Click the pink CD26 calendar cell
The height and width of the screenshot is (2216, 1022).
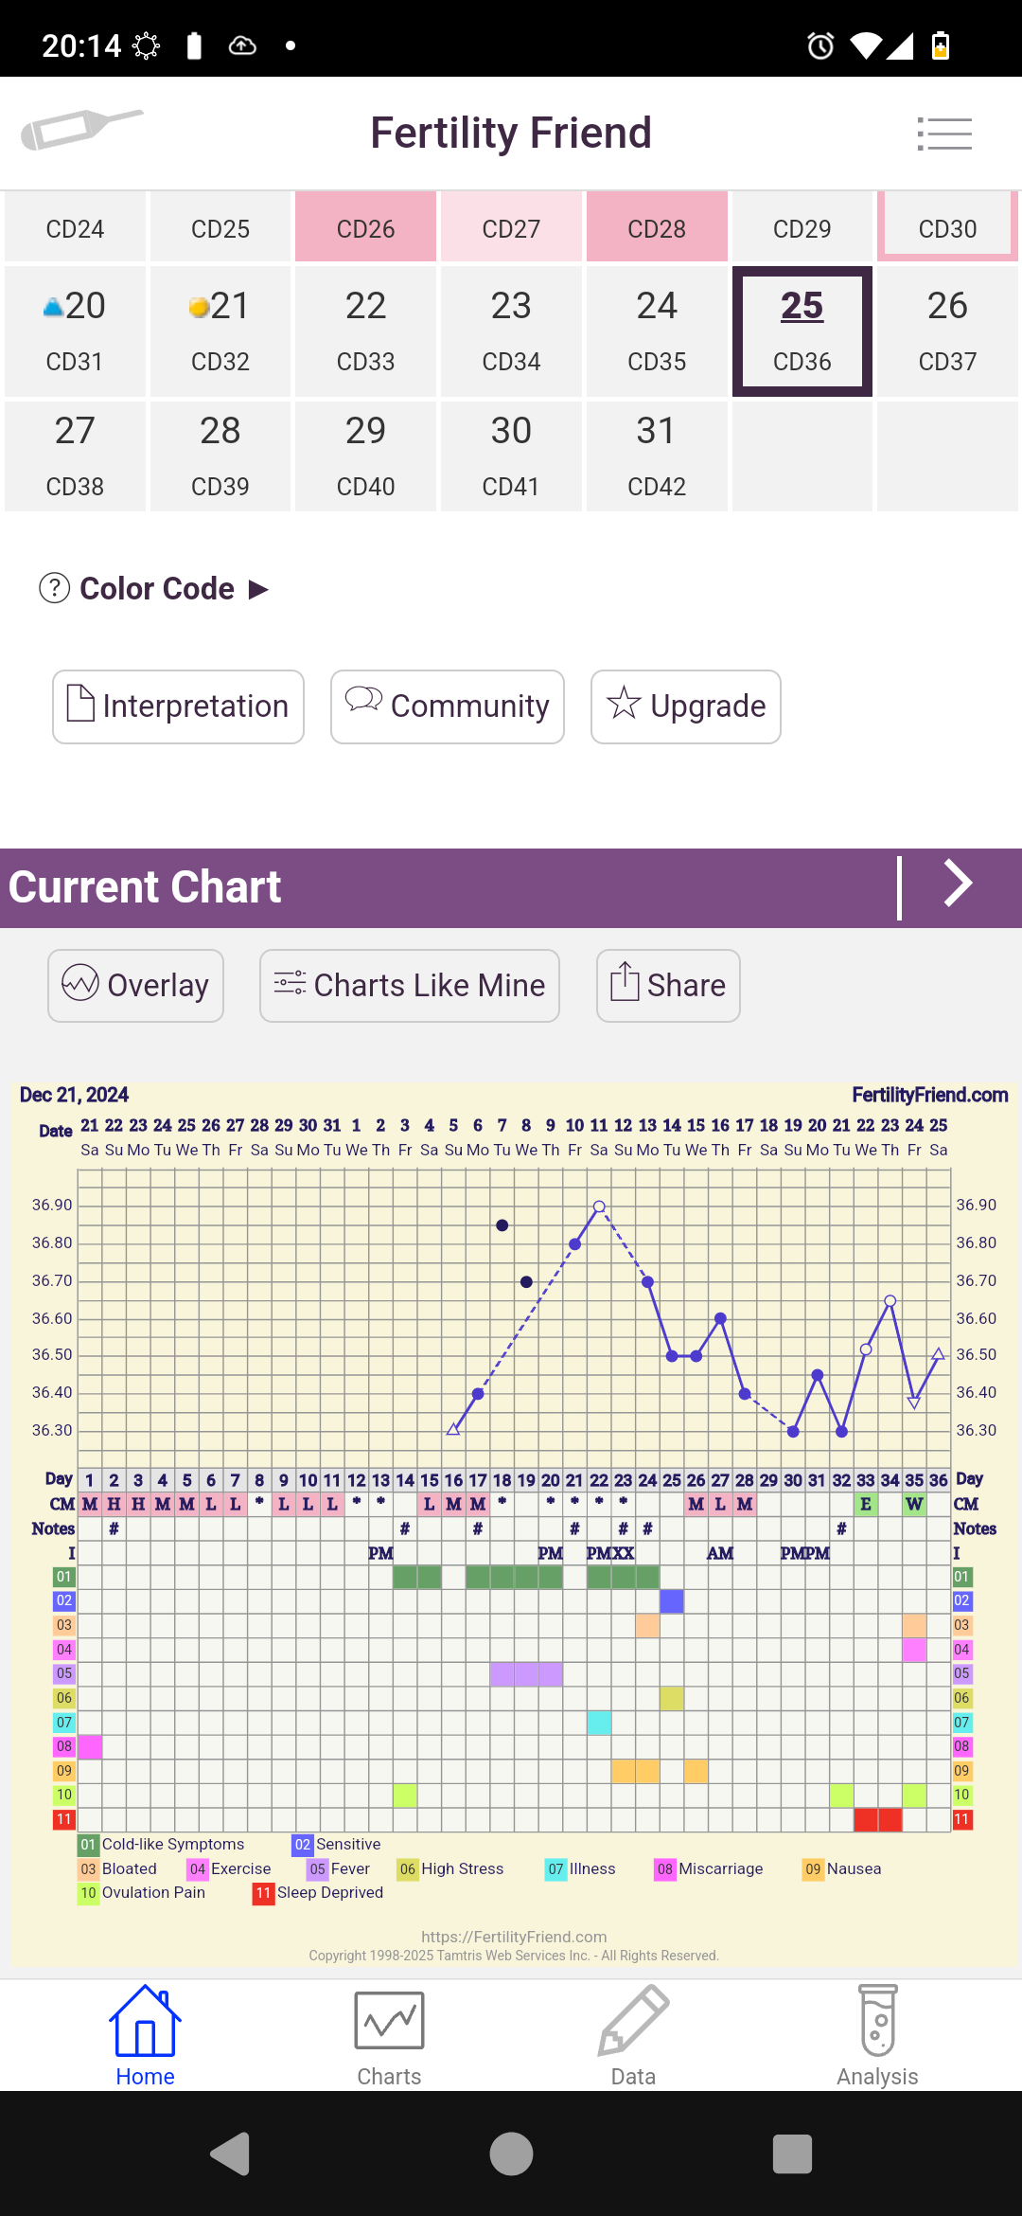tap(365, 228)
